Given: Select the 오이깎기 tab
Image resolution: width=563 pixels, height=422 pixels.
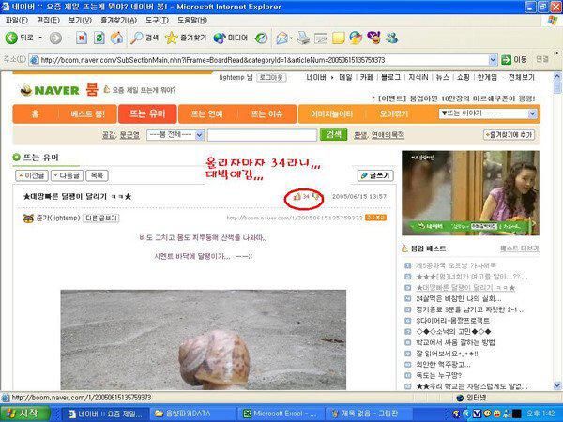Looking at the screenshot, I should tap(394, 114).
